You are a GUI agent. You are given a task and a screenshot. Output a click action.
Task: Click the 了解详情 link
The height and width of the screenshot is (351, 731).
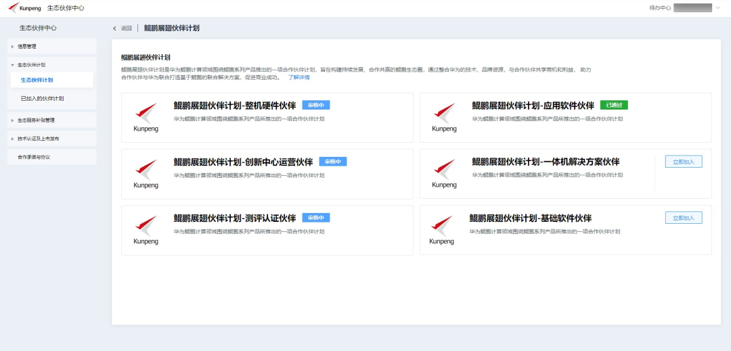[x=298, y=77]
